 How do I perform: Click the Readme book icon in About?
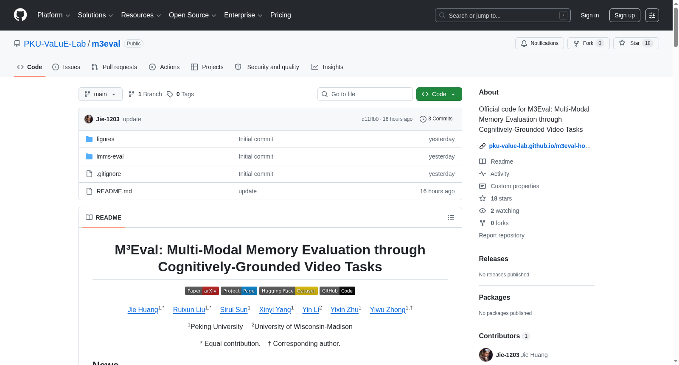483,162
